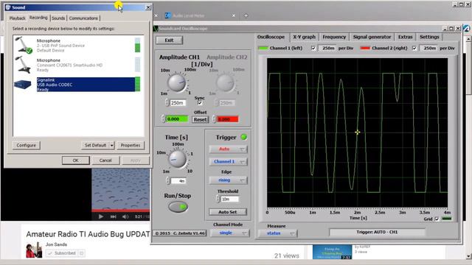Toggle the Channel 2 (right) checkbox
Viewport: 472px width, 265px height.
click(x=414, y=48)
